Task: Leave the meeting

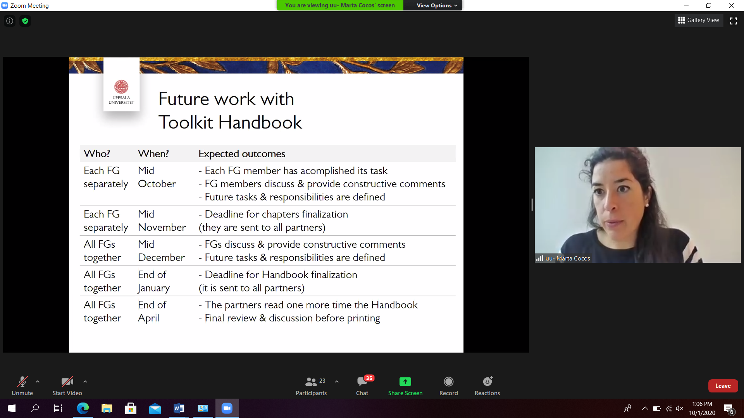Action: pyautogui.click(x=723, y=386)
